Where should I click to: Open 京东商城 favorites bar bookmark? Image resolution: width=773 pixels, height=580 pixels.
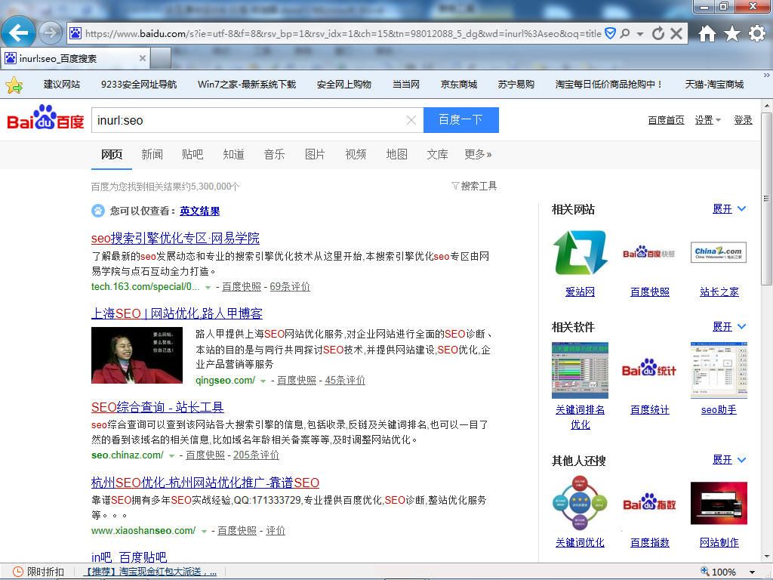point(458,85)
